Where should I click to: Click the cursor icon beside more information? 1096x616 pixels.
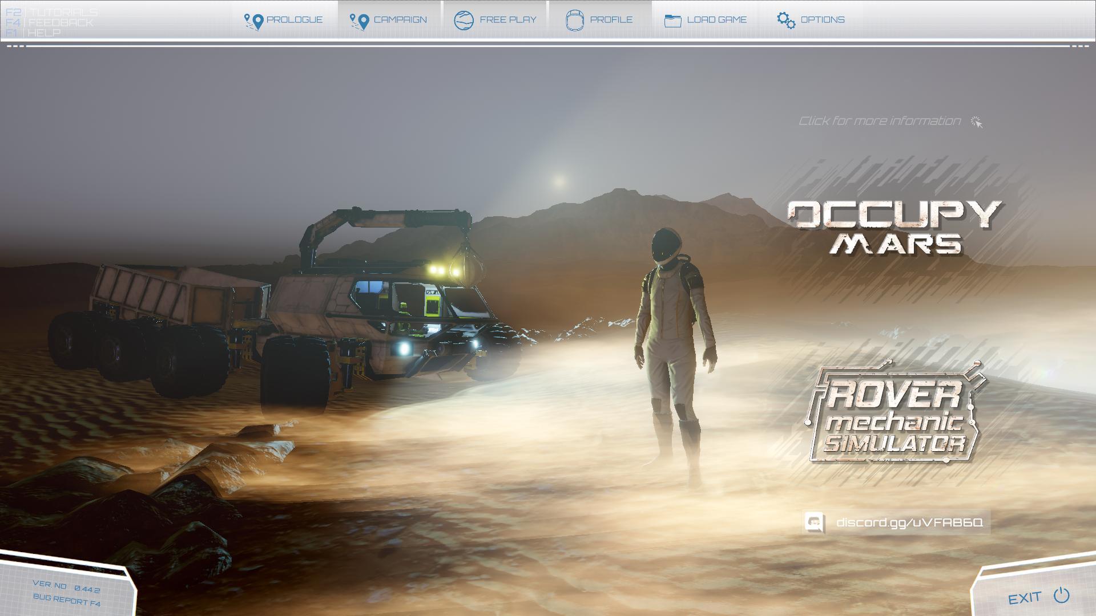click(977, 122)
